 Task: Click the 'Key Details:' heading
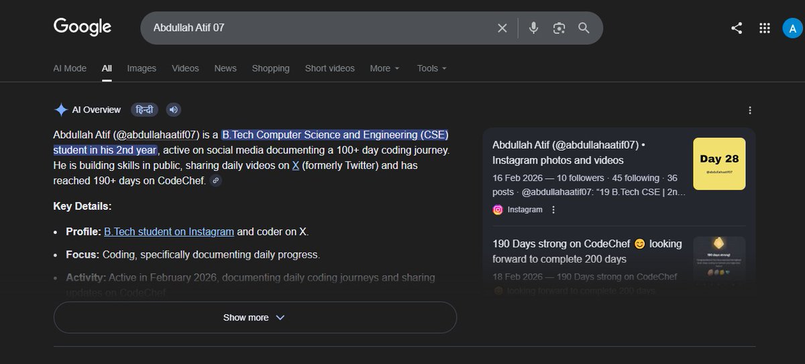[x=83, y=206]
